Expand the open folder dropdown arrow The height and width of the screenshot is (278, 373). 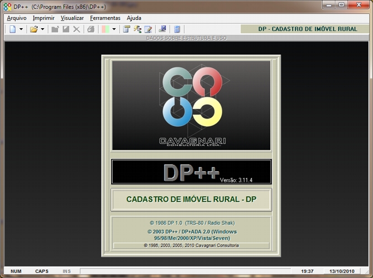(x=43, y=29)
